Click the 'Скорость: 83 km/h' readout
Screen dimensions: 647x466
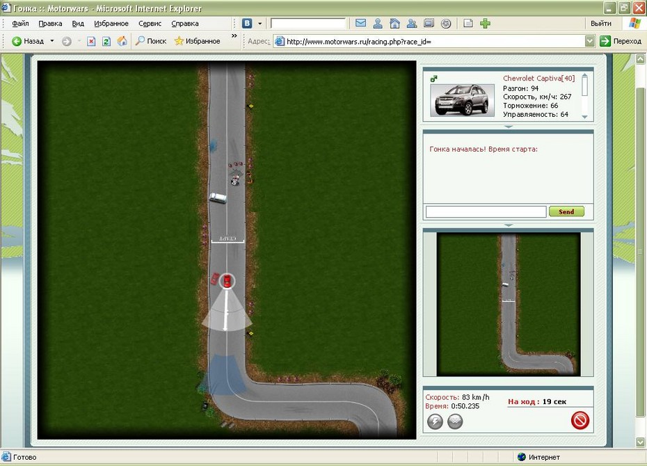tap(457, 397)
